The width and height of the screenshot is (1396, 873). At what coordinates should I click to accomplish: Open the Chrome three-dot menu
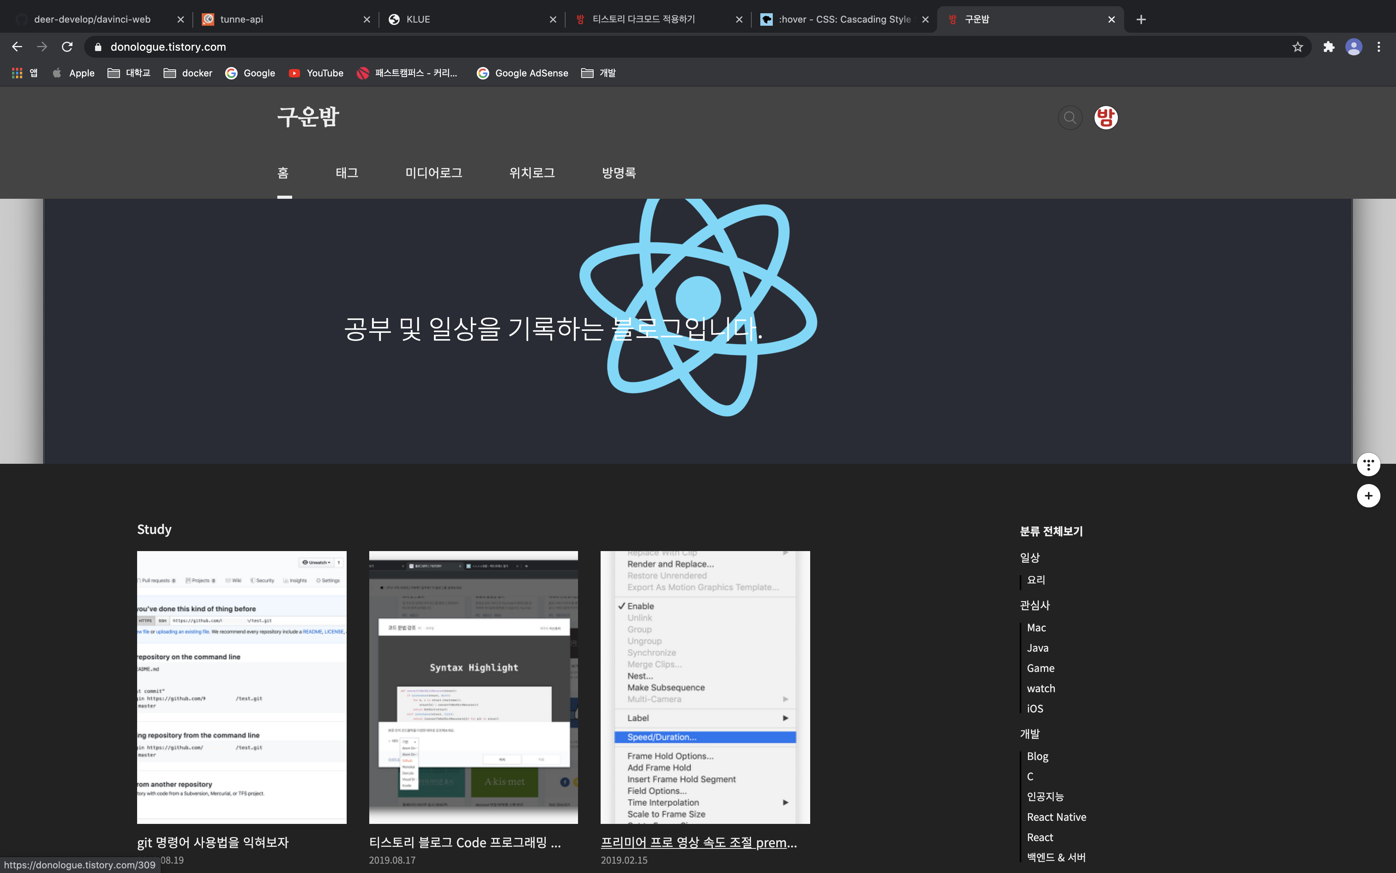pos(1379,47)
